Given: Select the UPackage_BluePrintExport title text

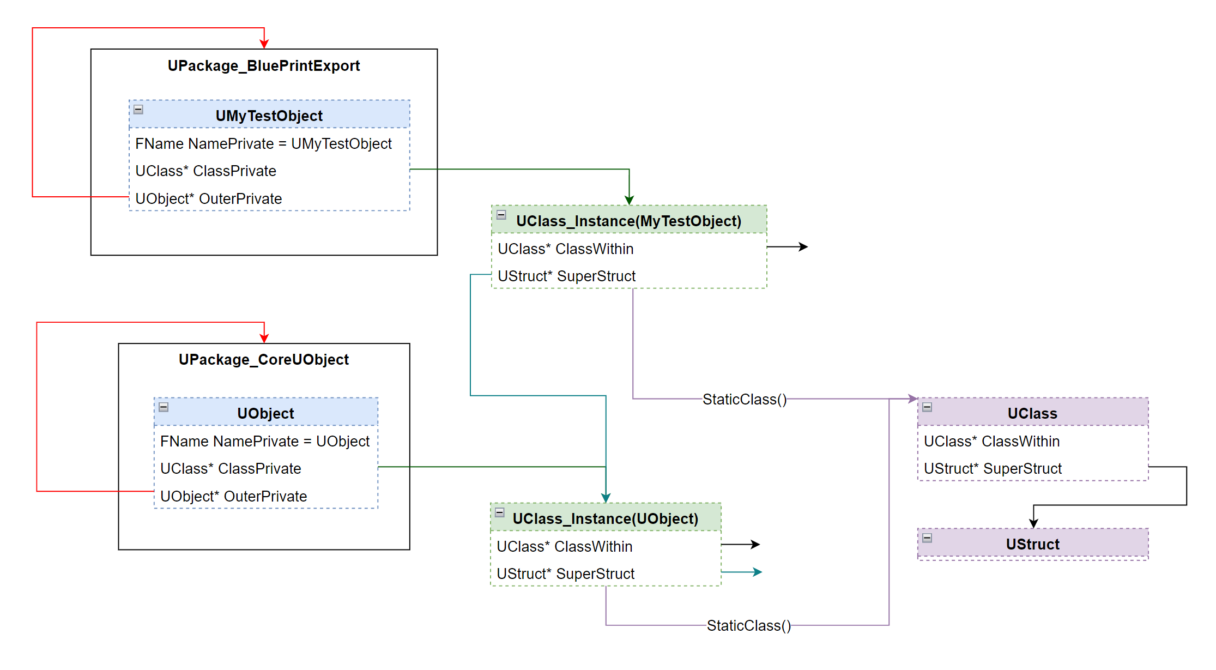Looking at the screenshot, I should pyautogui.click(x=264, y=66).
